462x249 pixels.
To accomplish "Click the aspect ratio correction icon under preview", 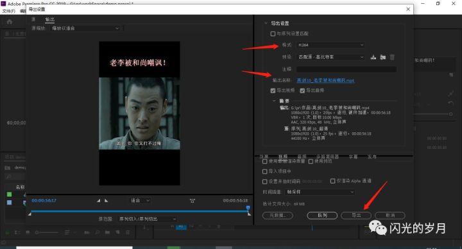I will tap(193, 201).
